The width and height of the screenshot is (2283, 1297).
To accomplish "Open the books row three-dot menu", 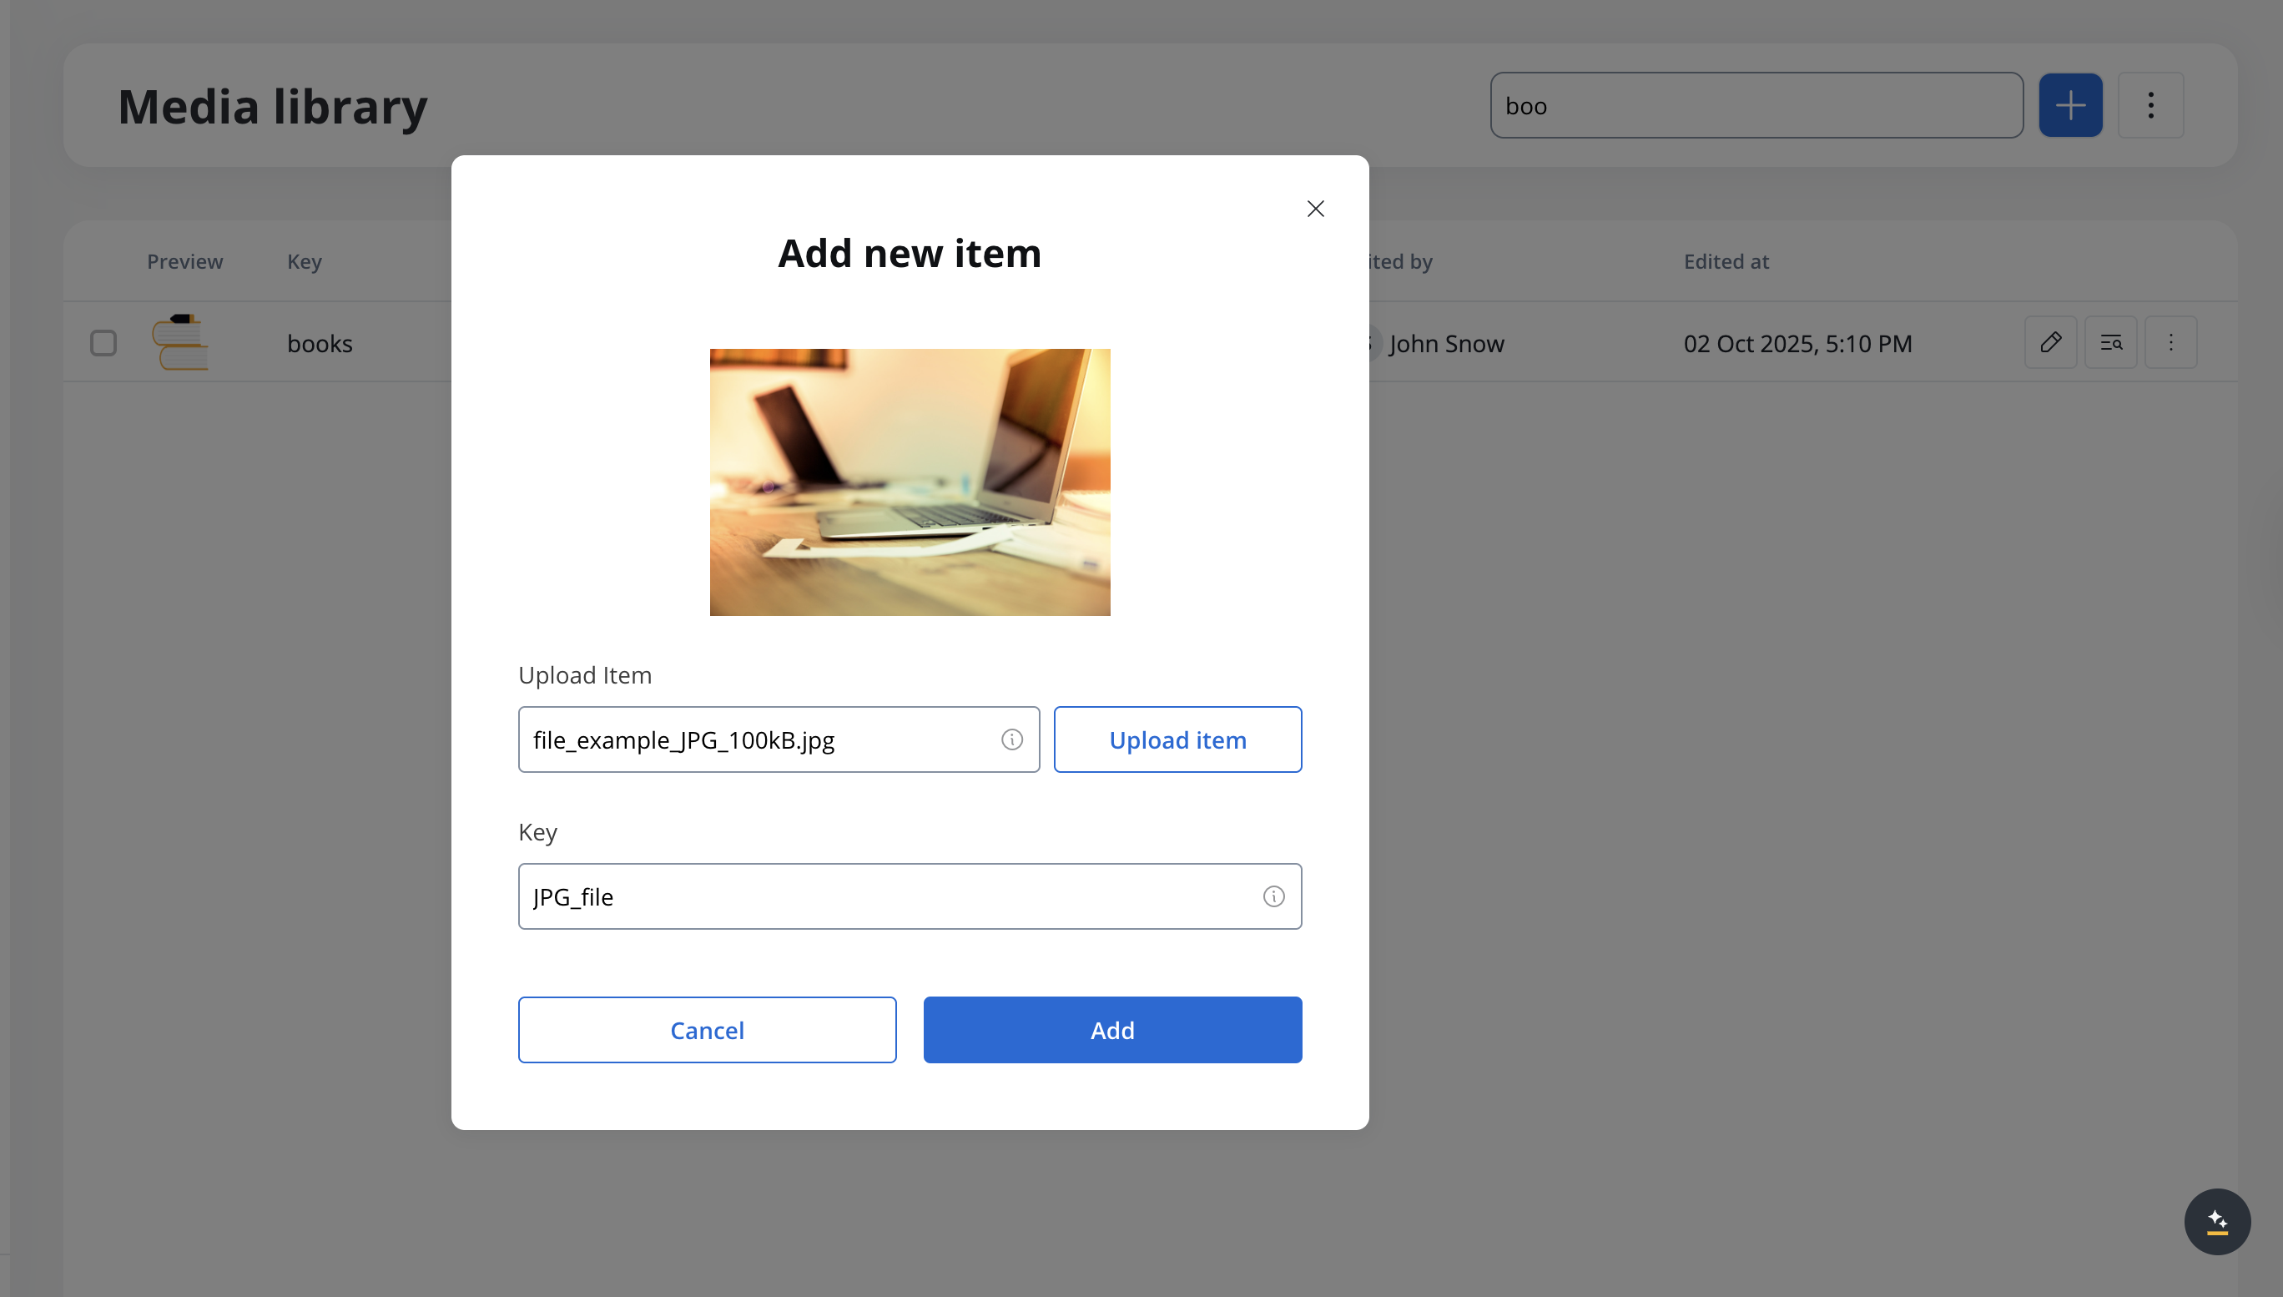I will coord(2171,342).
